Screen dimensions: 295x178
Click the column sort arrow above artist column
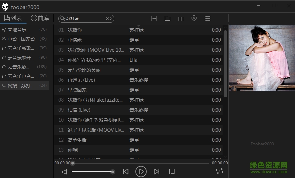(x=139, y=26)
